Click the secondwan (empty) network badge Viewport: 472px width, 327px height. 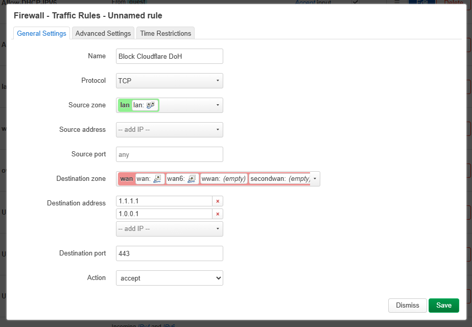click(280, 179)
